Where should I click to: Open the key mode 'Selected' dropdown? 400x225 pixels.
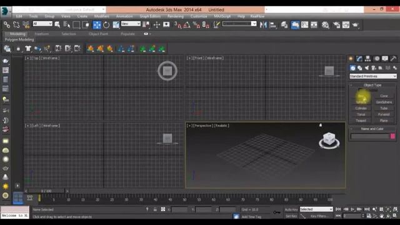(x=316, y=209)
